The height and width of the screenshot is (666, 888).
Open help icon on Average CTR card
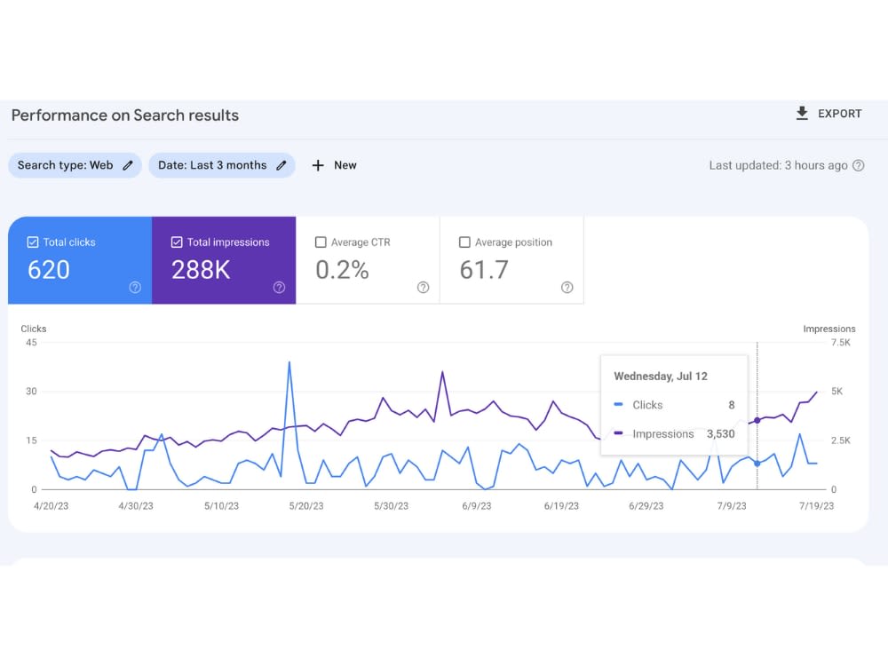coord(423,287)
